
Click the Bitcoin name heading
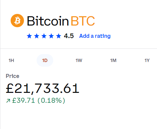click(x=48, y=21)
